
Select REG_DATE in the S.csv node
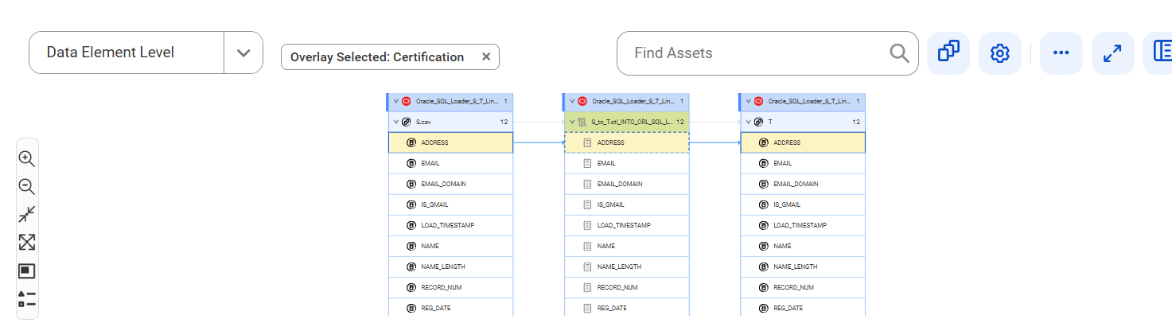450,308
